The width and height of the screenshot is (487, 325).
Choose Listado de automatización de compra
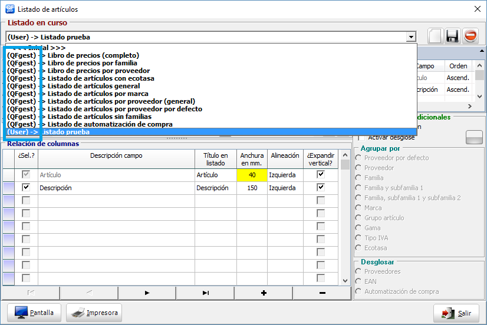click(x=211, y=124)
